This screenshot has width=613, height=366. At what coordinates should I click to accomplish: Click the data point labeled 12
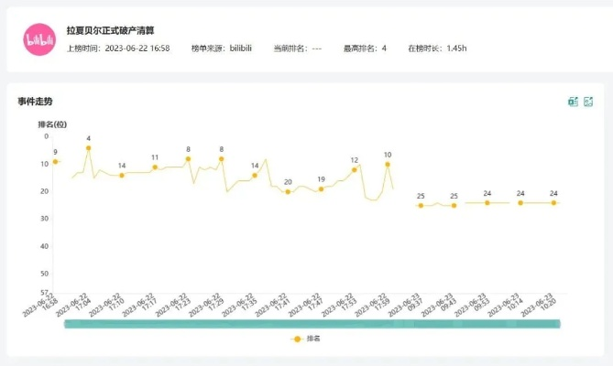355,169
